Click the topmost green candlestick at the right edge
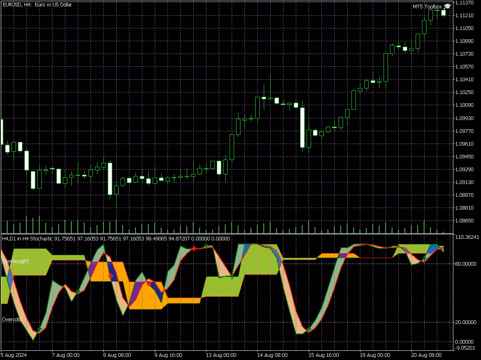Screen dimensions: 481x360 [x=444, y=12]
